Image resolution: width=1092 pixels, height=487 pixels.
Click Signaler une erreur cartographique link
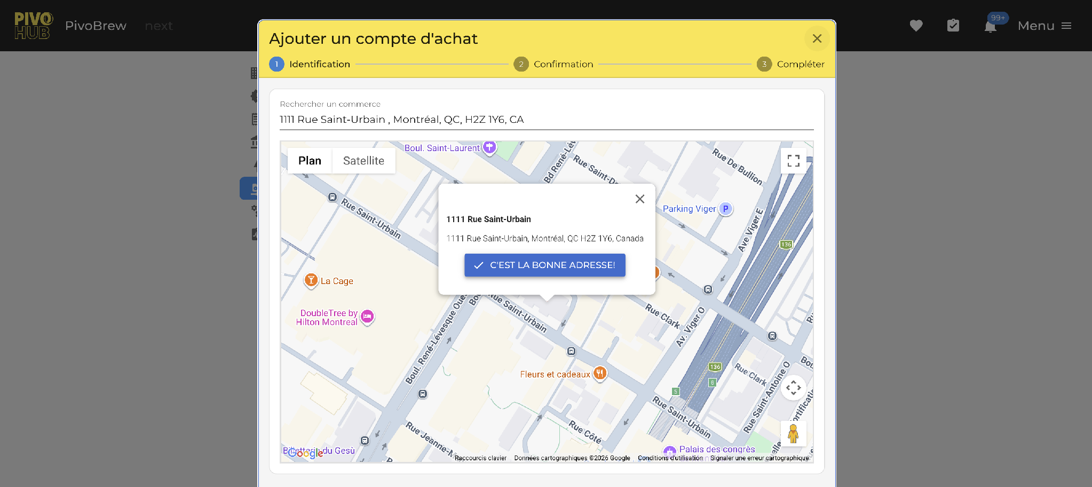759,458
